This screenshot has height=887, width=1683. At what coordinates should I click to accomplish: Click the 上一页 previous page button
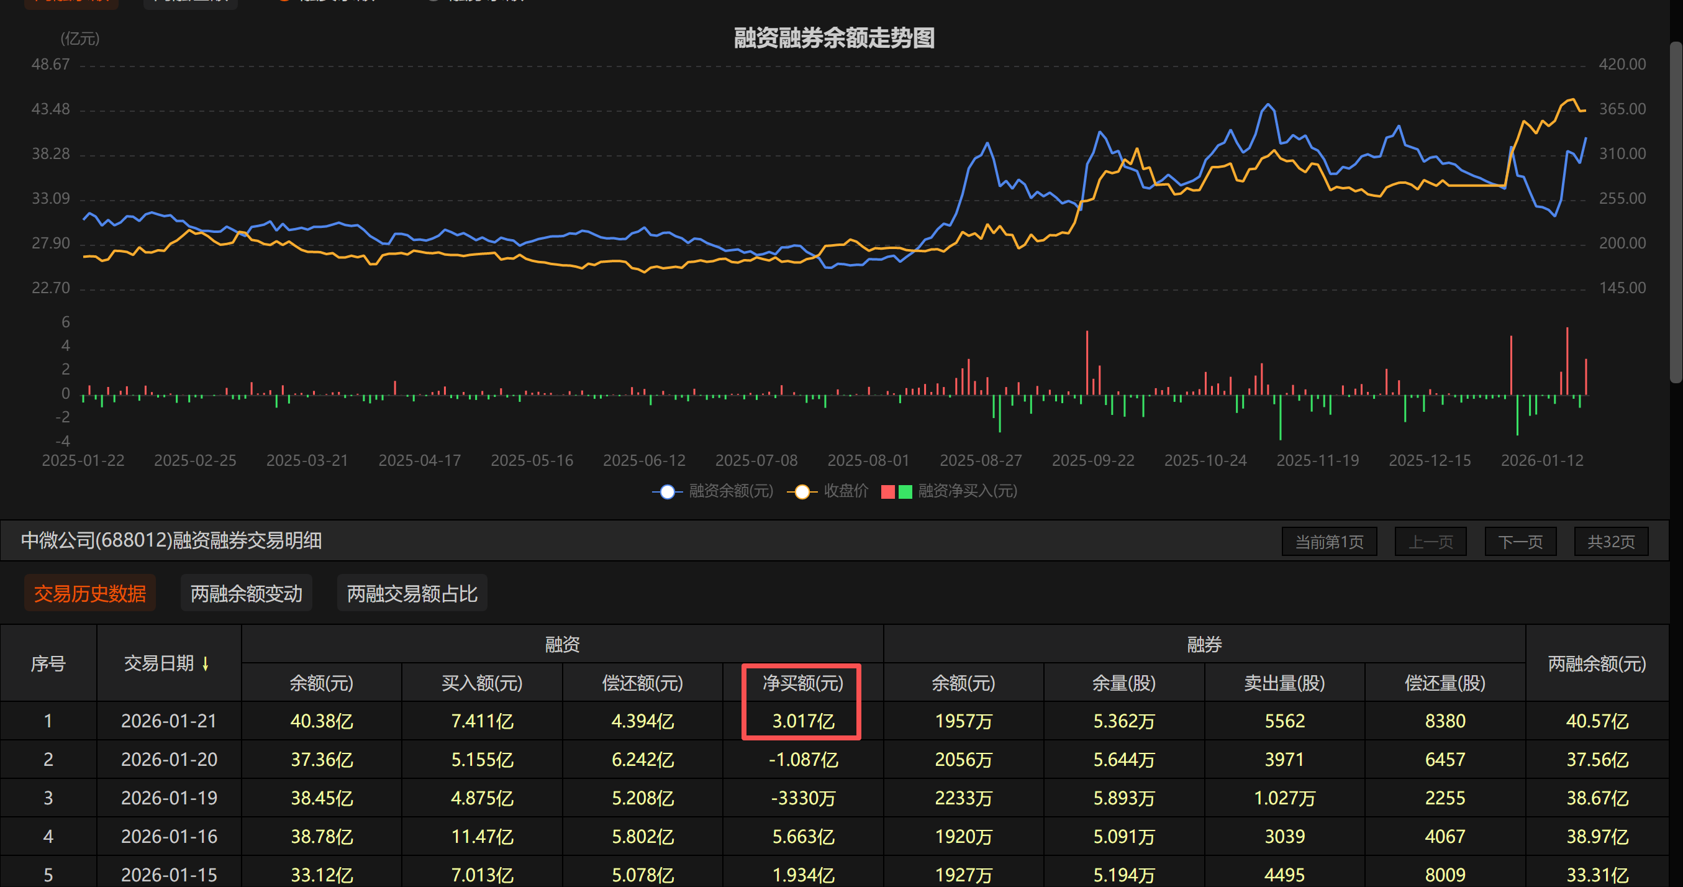coord(1430,542)
